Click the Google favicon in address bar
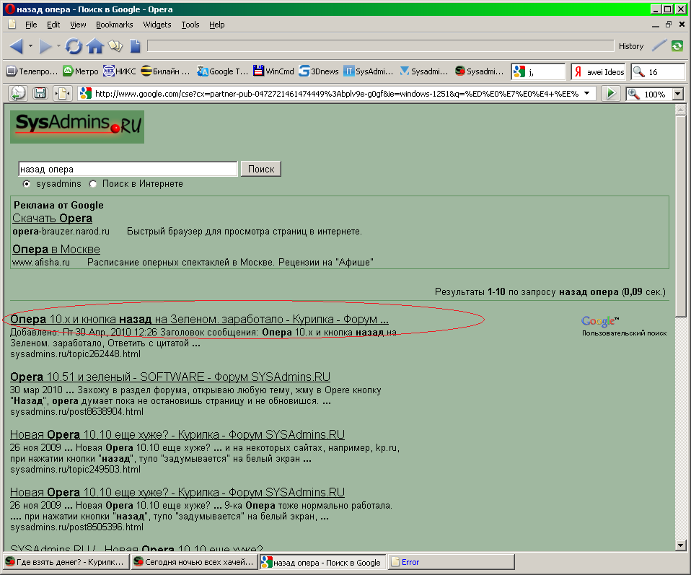Image resolution: width=691 pixels, height=575 pixels. (86, 94)
